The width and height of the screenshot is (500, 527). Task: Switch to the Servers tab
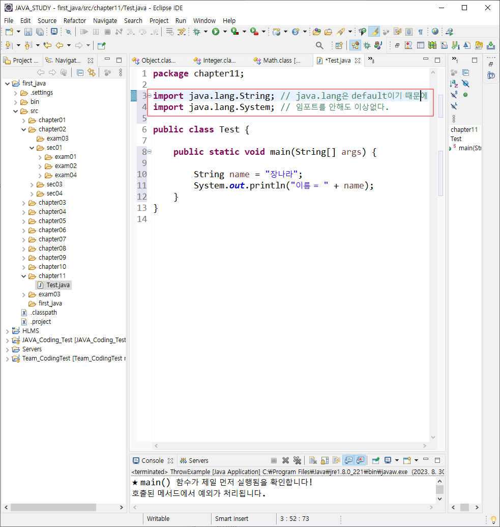click(194, 460)
